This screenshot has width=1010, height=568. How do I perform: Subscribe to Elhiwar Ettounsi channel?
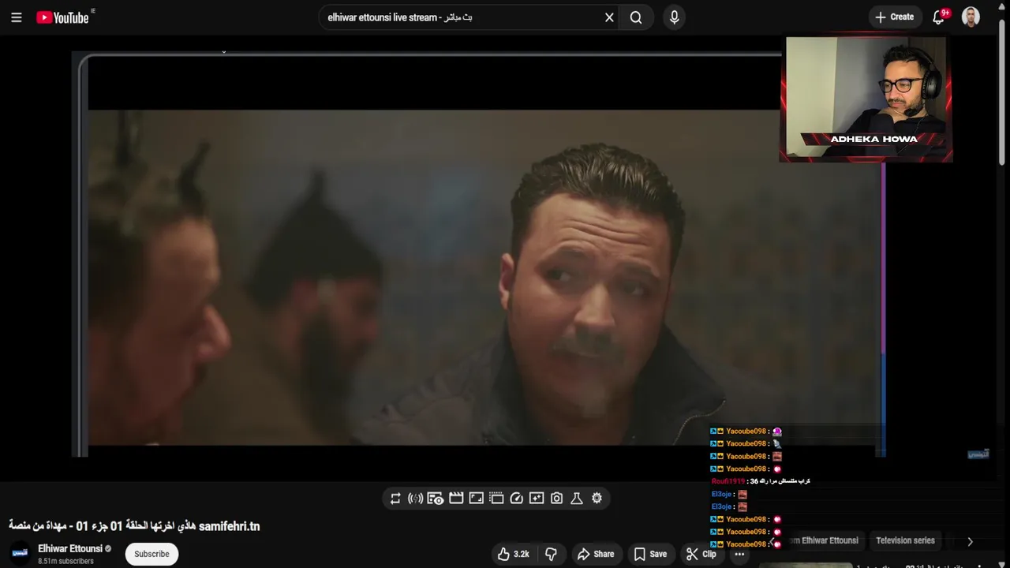[x=151, y=554]
